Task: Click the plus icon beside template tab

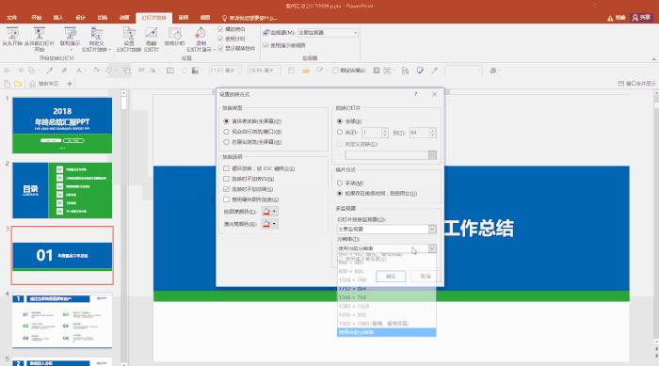Action: (70, 84)
